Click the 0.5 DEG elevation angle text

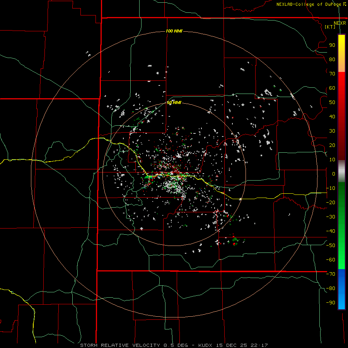pos(176,345)
